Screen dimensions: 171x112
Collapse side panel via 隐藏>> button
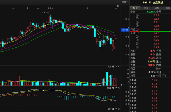pos(125,2)
